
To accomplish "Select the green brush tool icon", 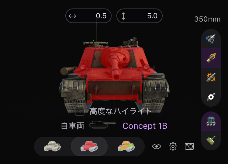I will click(211, 140).
